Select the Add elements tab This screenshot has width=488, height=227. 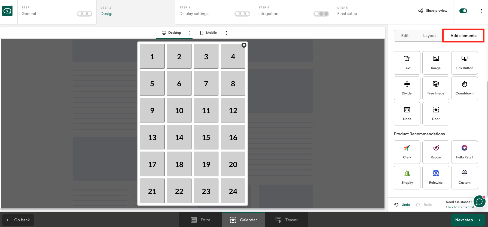[x=463, y=36]
